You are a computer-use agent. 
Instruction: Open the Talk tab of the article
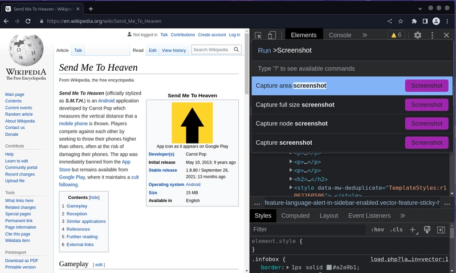[x=78, y=50]
